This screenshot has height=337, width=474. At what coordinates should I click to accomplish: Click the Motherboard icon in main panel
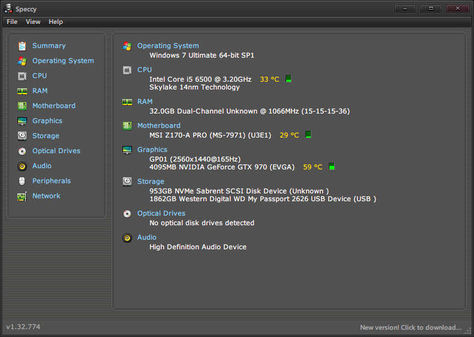(127, 126)
